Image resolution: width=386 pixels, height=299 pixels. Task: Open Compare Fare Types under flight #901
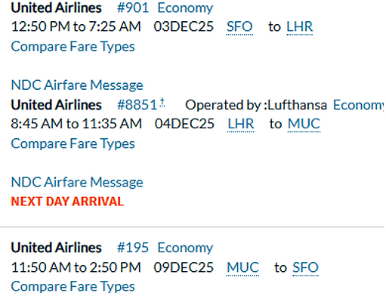tap(73, 47)
